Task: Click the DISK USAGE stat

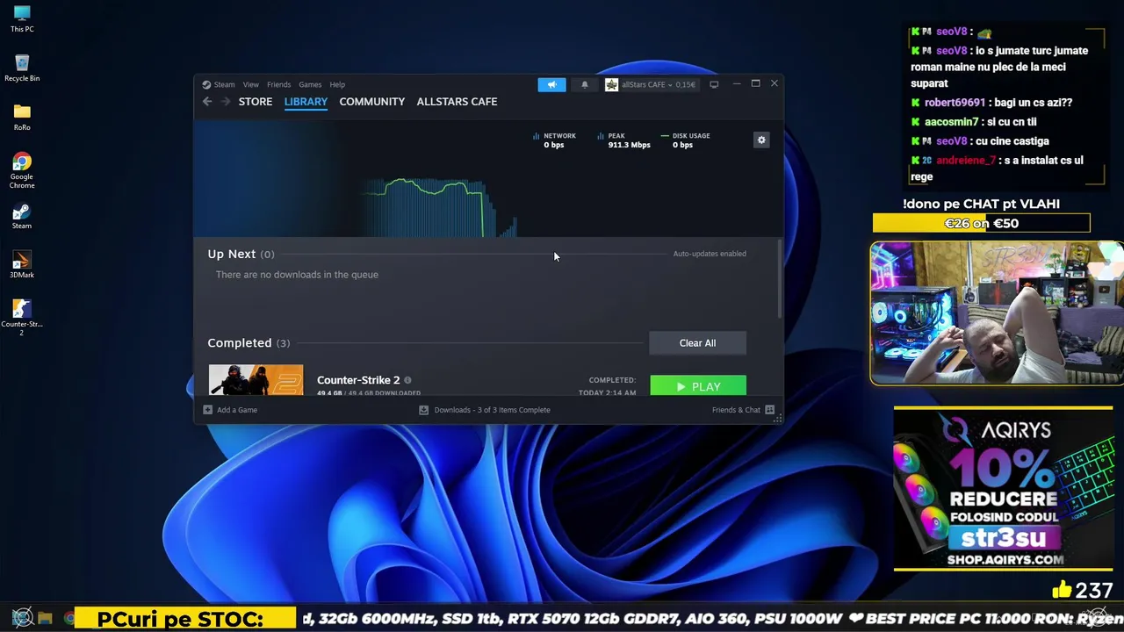Action: pos(686,140)
